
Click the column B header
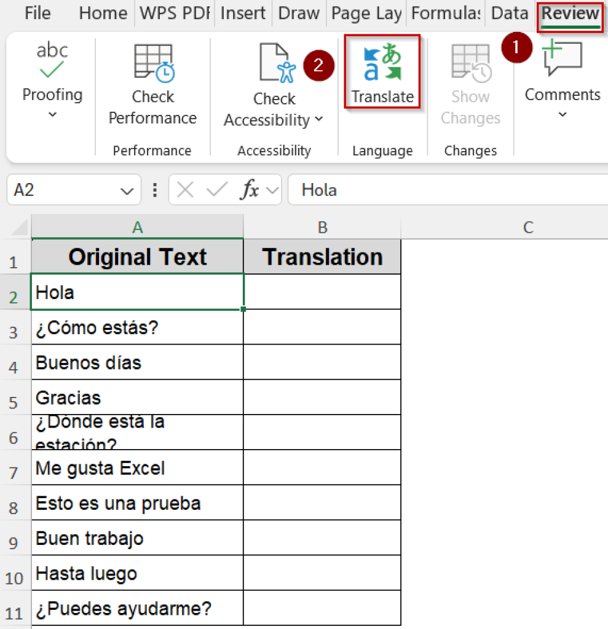pyautogui.click(x=322, y=227)
